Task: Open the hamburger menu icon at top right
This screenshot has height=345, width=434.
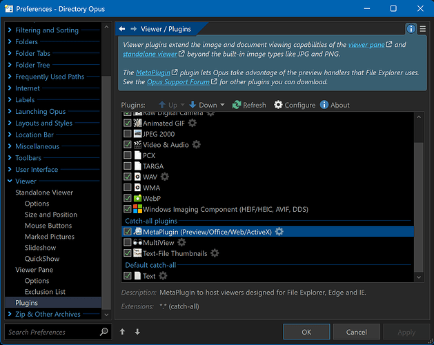Action: [x=423, y=29]
